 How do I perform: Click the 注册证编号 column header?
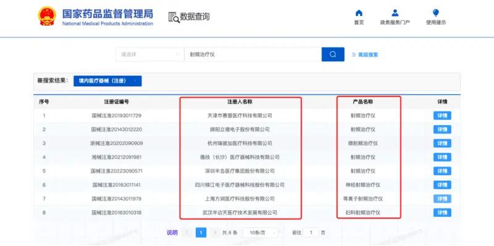pos(116,102)
